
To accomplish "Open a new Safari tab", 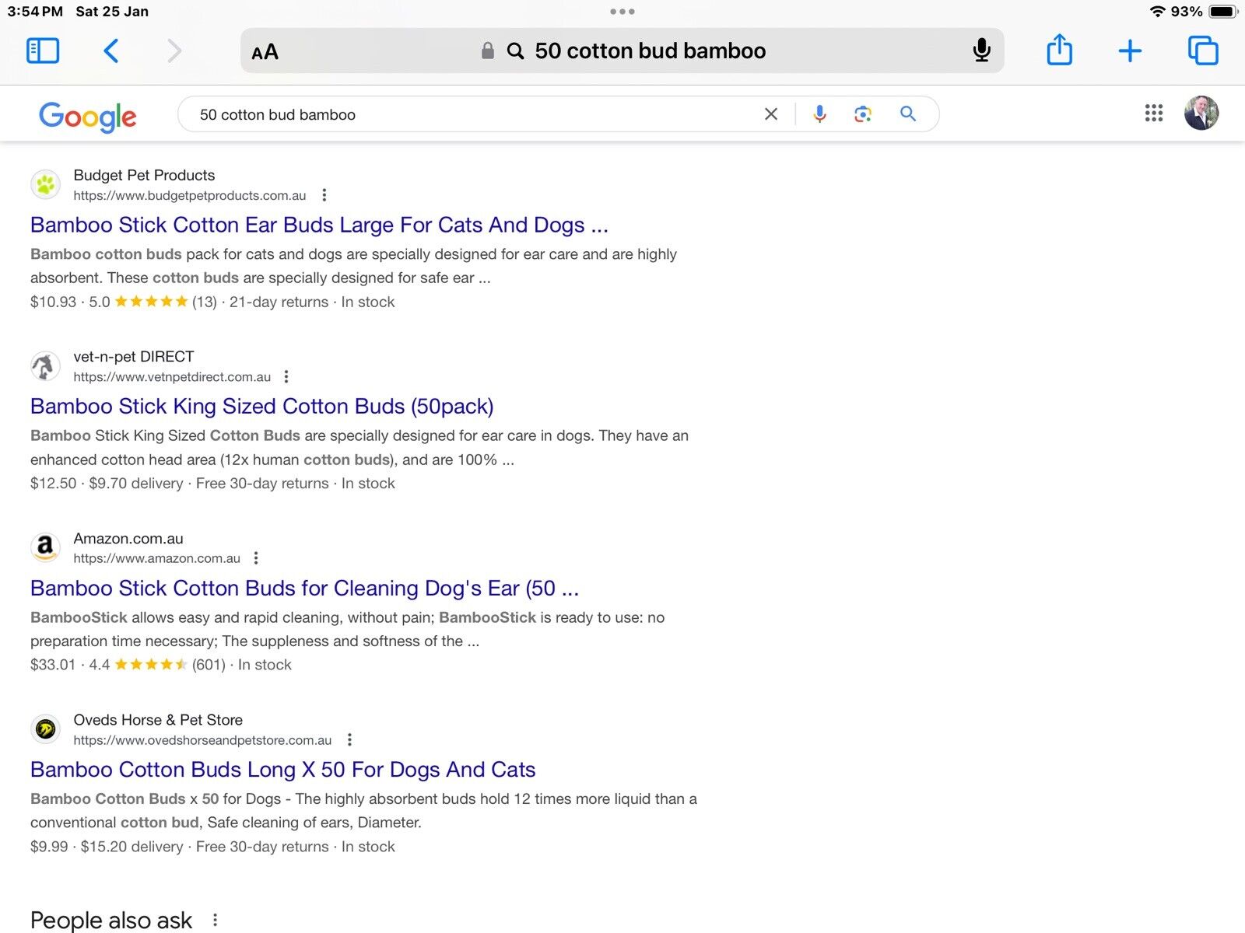I will 1130,51.
